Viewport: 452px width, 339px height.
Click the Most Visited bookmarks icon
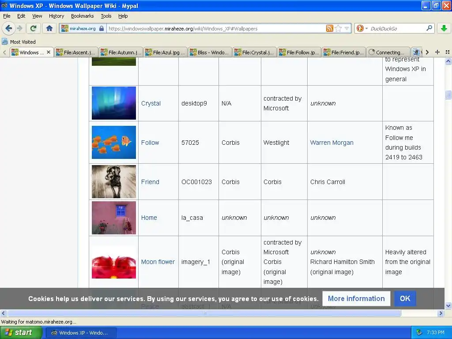pyautogui.click(x=4, y=42)
